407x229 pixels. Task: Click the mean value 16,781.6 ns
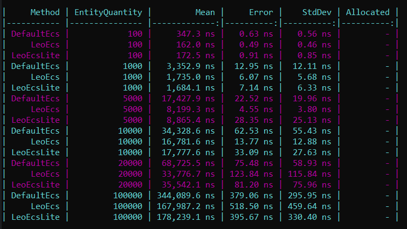coord(188,141)
